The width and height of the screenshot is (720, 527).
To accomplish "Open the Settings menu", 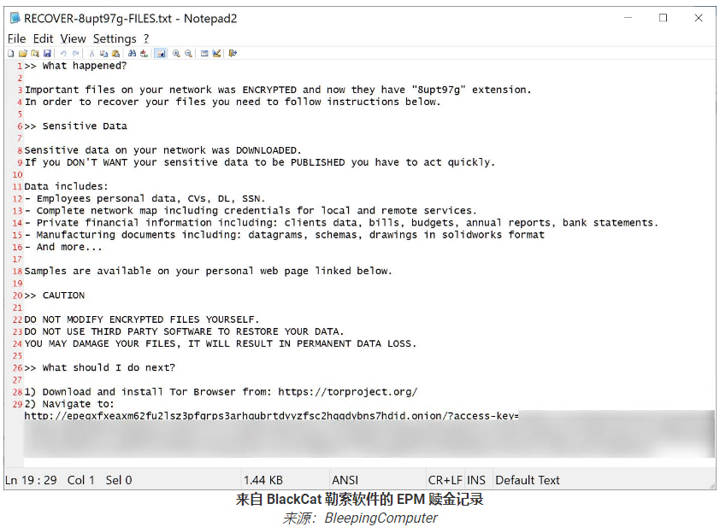I will click(114, 38).
